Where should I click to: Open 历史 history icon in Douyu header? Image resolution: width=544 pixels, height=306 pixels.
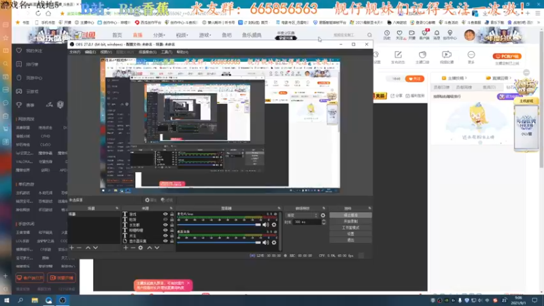click(387, 35)
